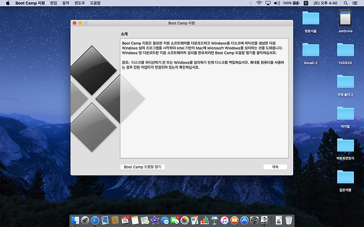Launch Keynote podium icon
The height and width of the screenshot is (227, 364).
214,220
